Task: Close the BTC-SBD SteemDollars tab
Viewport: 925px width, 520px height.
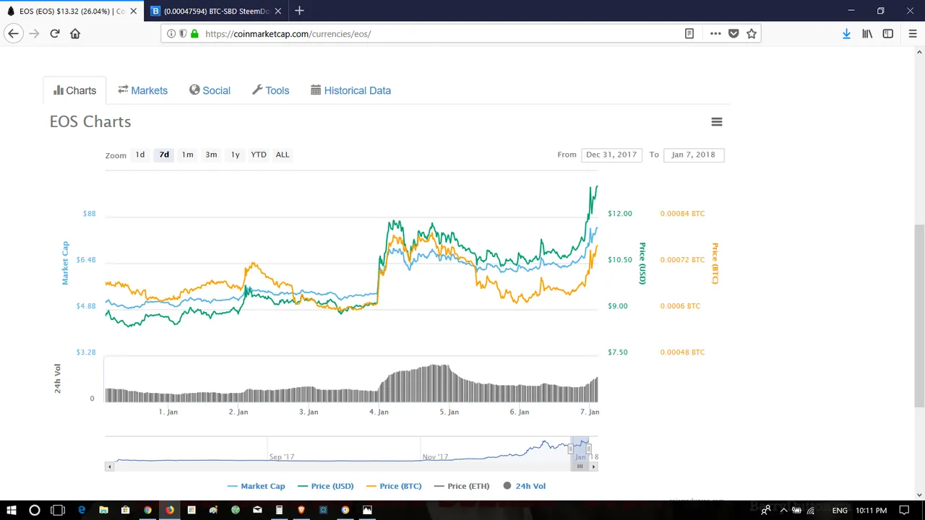Action: point(278,12)
